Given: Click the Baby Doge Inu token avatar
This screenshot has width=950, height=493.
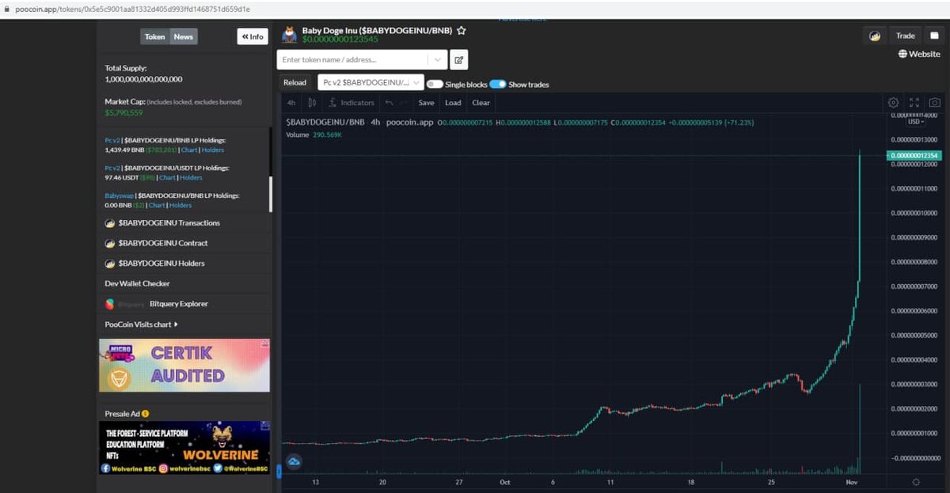Looking at the screenshot, I should tap(289, 33).
